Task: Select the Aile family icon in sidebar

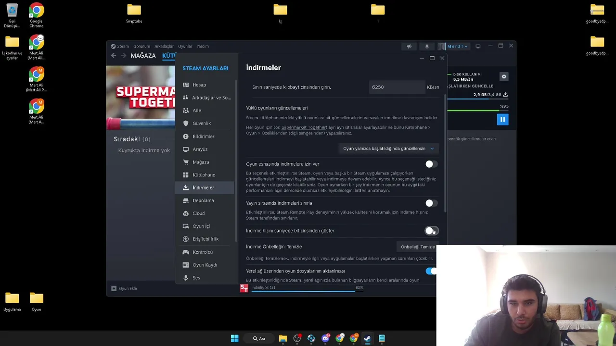Action: tap(186, 111)
